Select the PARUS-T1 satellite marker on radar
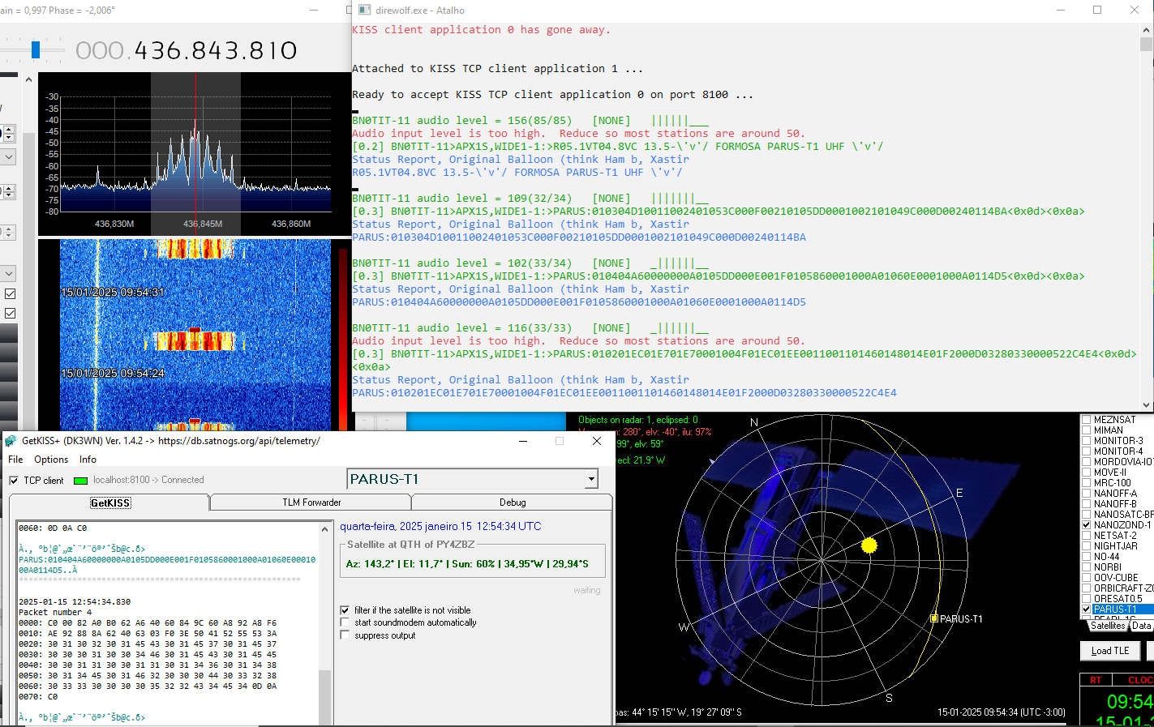This screenshot has width=1154, height=727. [934, 618]
